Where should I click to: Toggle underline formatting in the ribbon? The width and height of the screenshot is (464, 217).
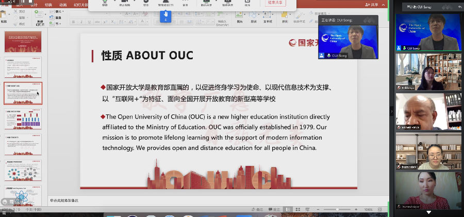coord(88,22)
